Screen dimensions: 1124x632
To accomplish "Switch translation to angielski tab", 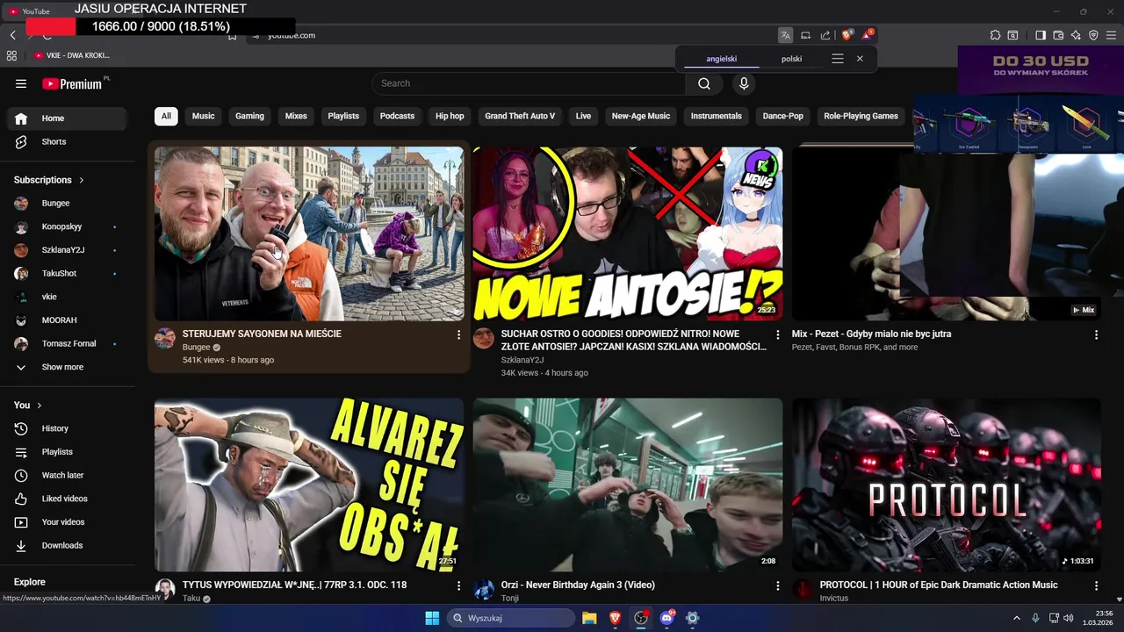I will [722, 59].
